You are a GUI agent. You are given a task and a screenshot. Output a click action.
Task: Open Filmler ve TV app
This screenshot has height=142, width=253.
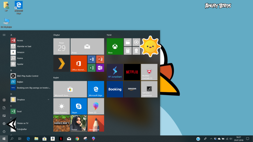(30, 123)
